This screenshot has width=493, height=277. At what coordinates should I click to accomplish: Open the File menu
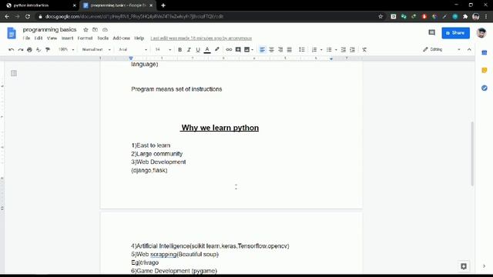point(26,38)
